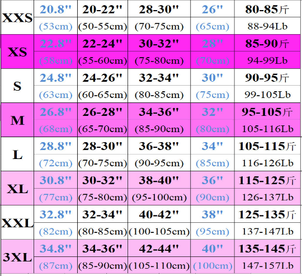Click the M size label
The width and height of the screenshot is (302, 276).
click(17, 120)
